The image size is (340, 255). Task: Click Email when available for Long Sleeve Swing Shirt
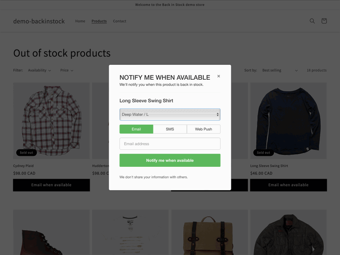pyautogui.click(x=288, y=185)
